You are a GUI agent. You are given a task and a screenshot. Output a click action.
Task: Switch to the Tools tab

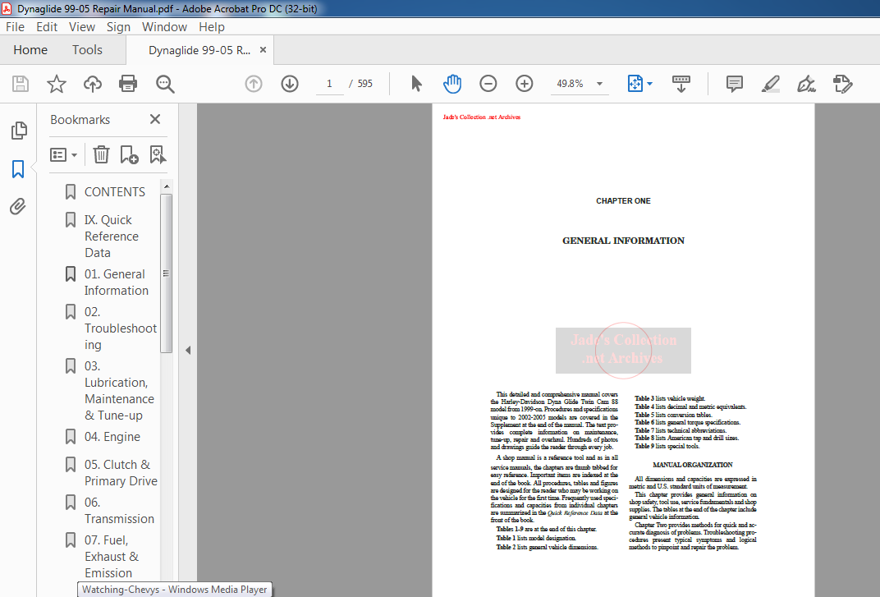[x=87, y=50]
